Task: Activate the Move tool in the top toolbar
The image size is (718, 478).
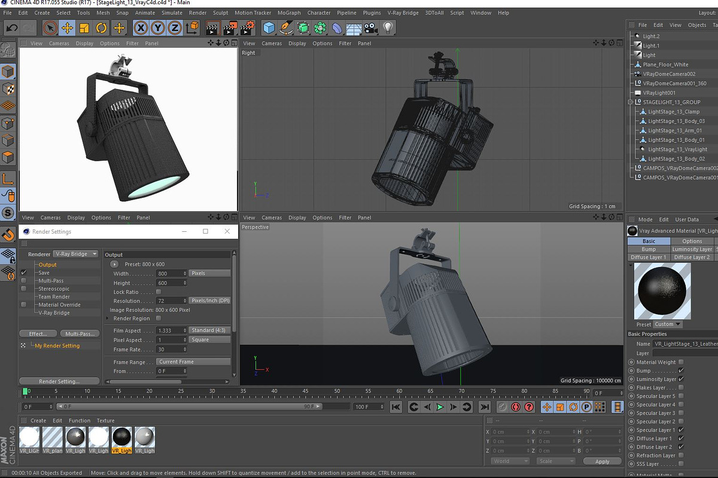Action: click(67, 27)
